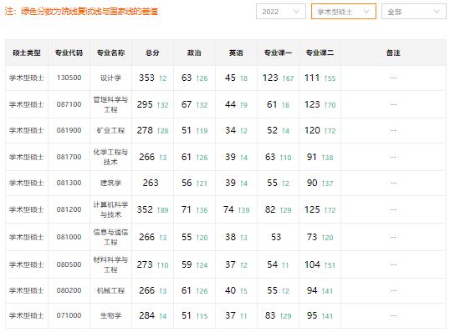This screenshot has width=450, height=332.
Task: Select major code 081700
Action: click(69, 157)
